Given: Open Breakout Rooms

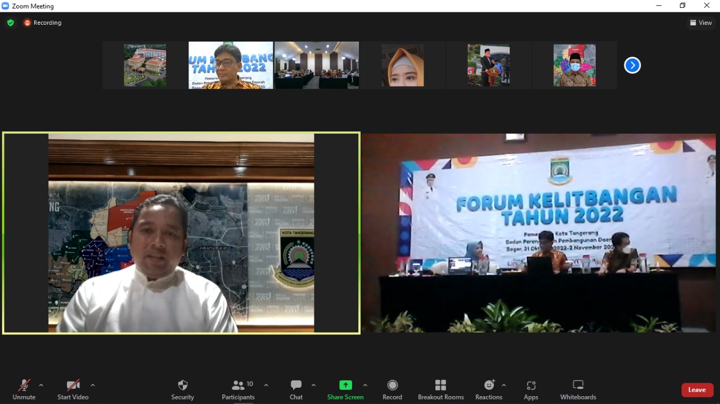Looking at the screenshot, I should pyautogui.click(x=440, y=389).
